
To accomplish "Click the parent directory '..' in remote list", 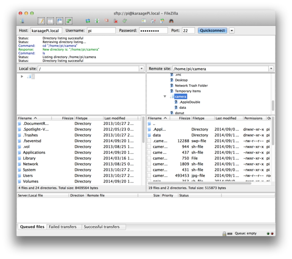I will click(209, 124).
